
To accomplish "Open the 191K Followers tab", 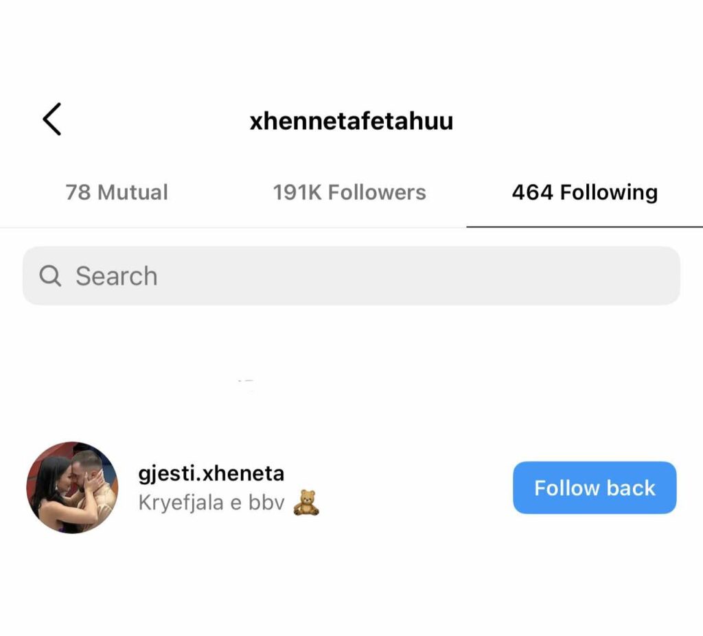I will (349, 192).
